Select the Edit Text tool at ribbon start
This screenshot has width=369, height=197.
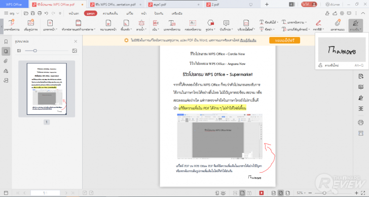pos(12,25)
